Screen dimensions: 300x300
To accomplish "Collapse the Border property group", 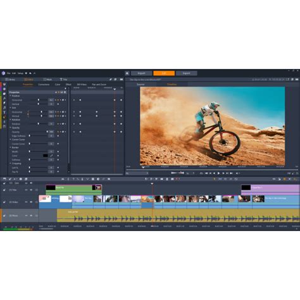I will [x=10, y=147].
